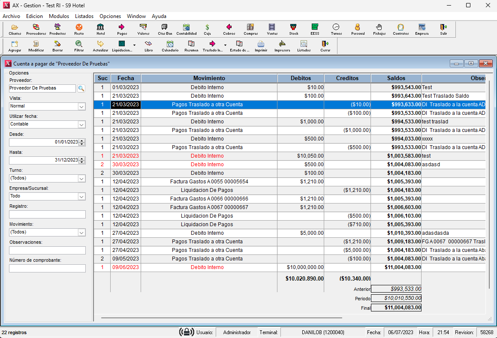Click the Observaciones input field
This screenshot has height=338, width=497.
[x=47, y=250]
